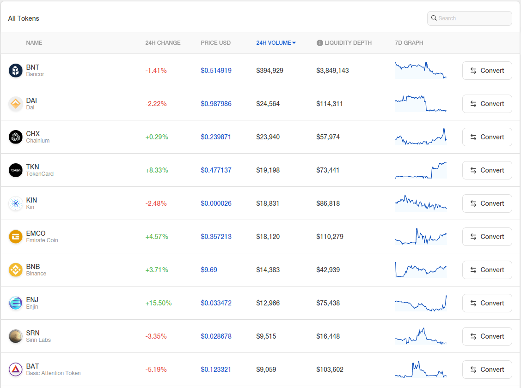Viewport: 521px width, 388px height.
Task: Click the Bancor BNT token logo
Action: point(15,71)
